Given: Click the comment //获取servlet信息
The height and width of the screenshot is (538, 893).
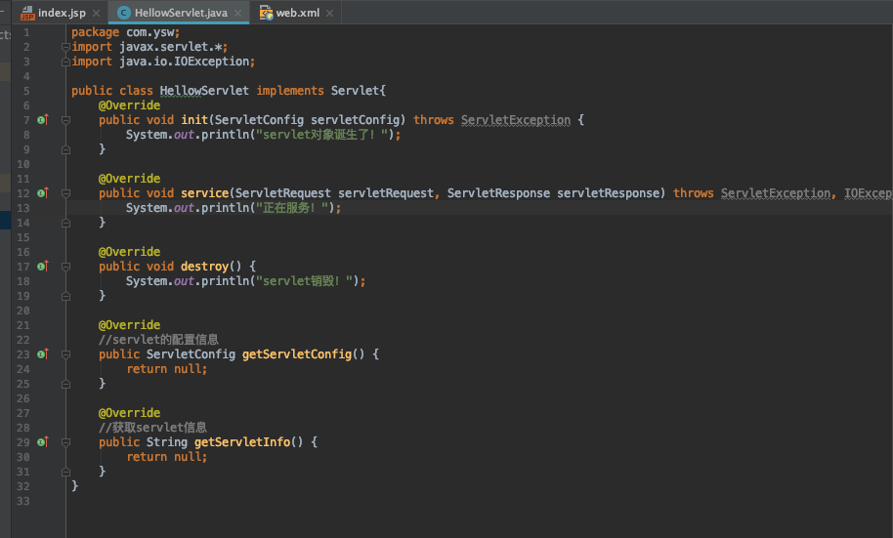Looking at the screenshot, I should 152,428.
